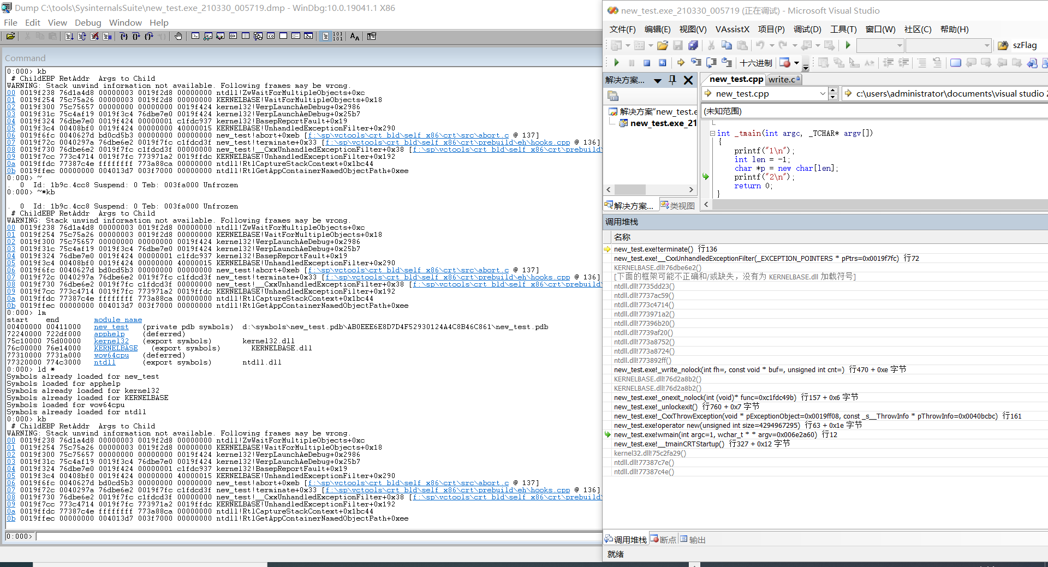Open the WinDbg Locals window icon

(221, 37)
